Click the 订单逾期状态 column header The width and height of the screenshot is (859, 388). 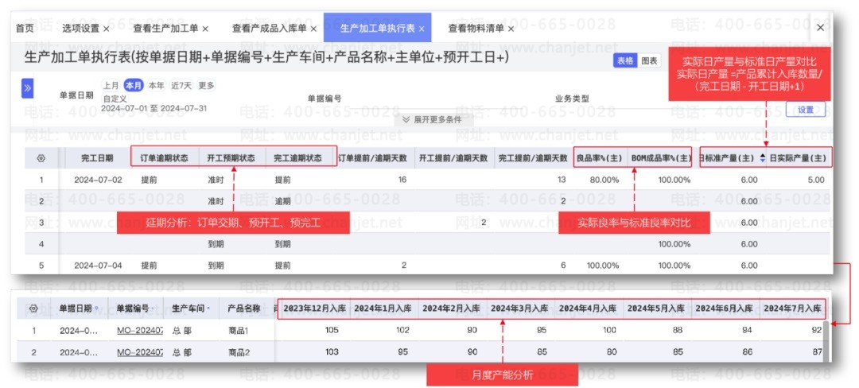pos(165,158)
